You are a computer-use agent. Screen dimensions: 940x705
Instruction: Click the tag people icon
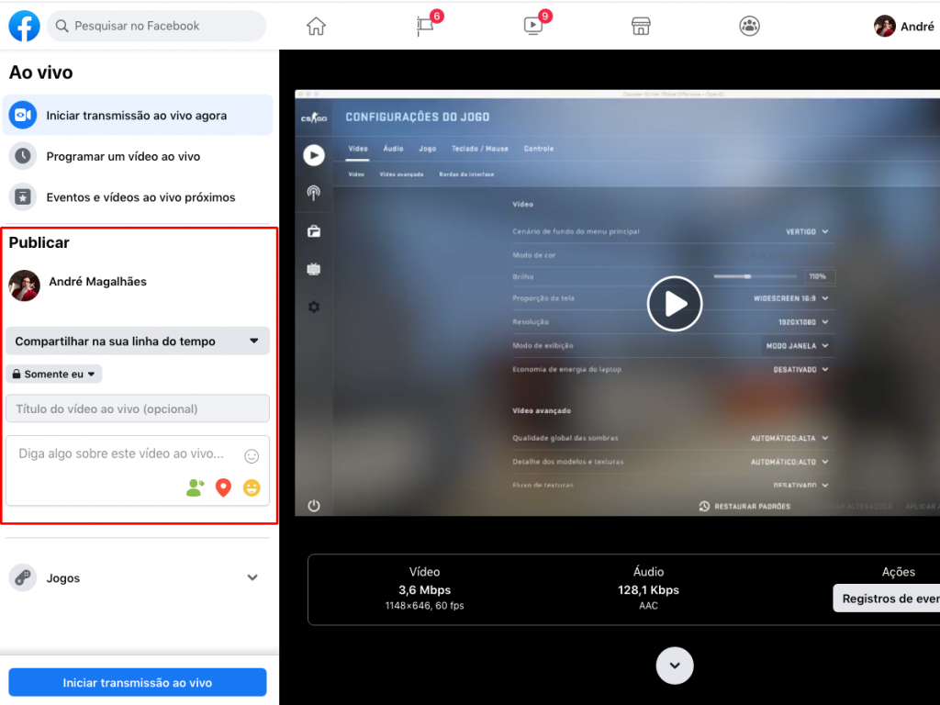pos(195,488)
